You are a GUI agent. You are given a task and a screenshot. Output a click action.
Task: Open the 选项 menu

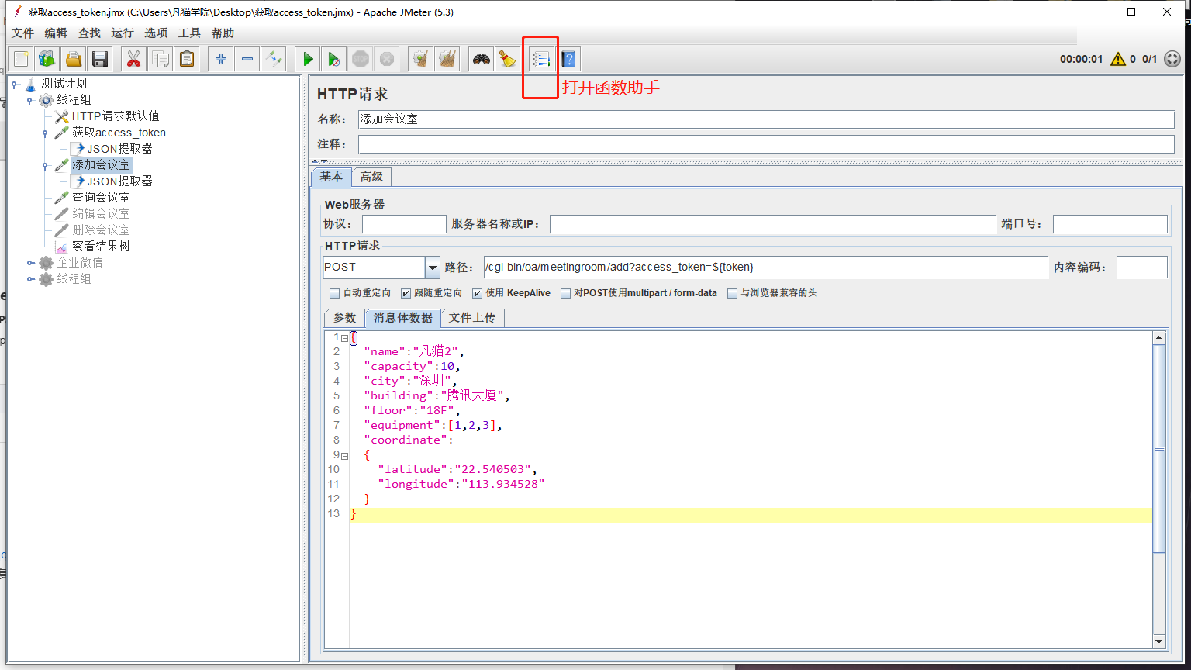[156, 33]
